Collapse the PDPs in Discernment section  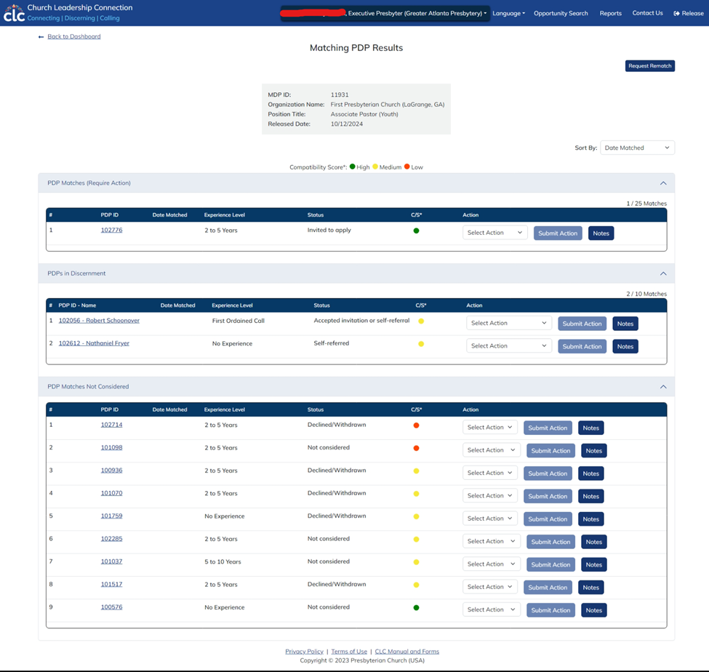point(662,273)
